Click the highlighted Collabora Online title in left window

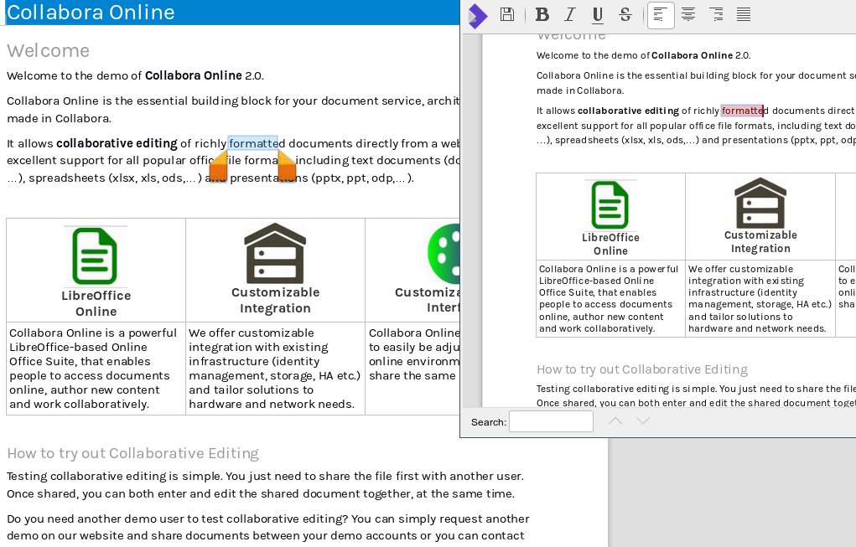91,12
